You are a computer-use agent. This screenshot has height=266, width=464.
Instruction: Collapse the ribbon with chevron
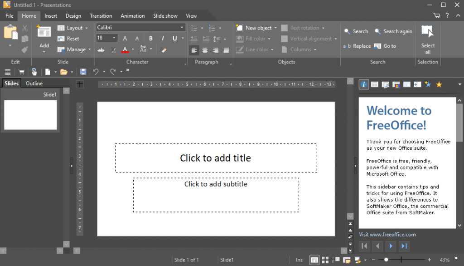pos(458,16)
